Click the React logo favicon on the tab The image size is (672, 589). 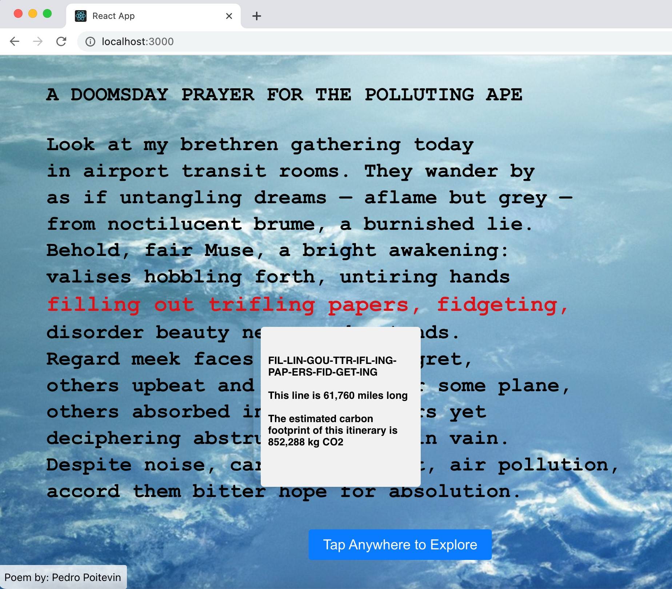click(80, 16)
